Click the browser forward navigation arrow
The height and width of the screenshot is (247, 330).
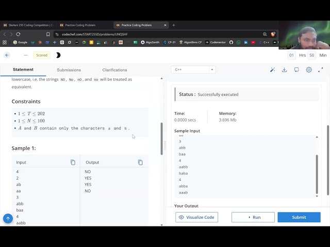click(11, 34)
